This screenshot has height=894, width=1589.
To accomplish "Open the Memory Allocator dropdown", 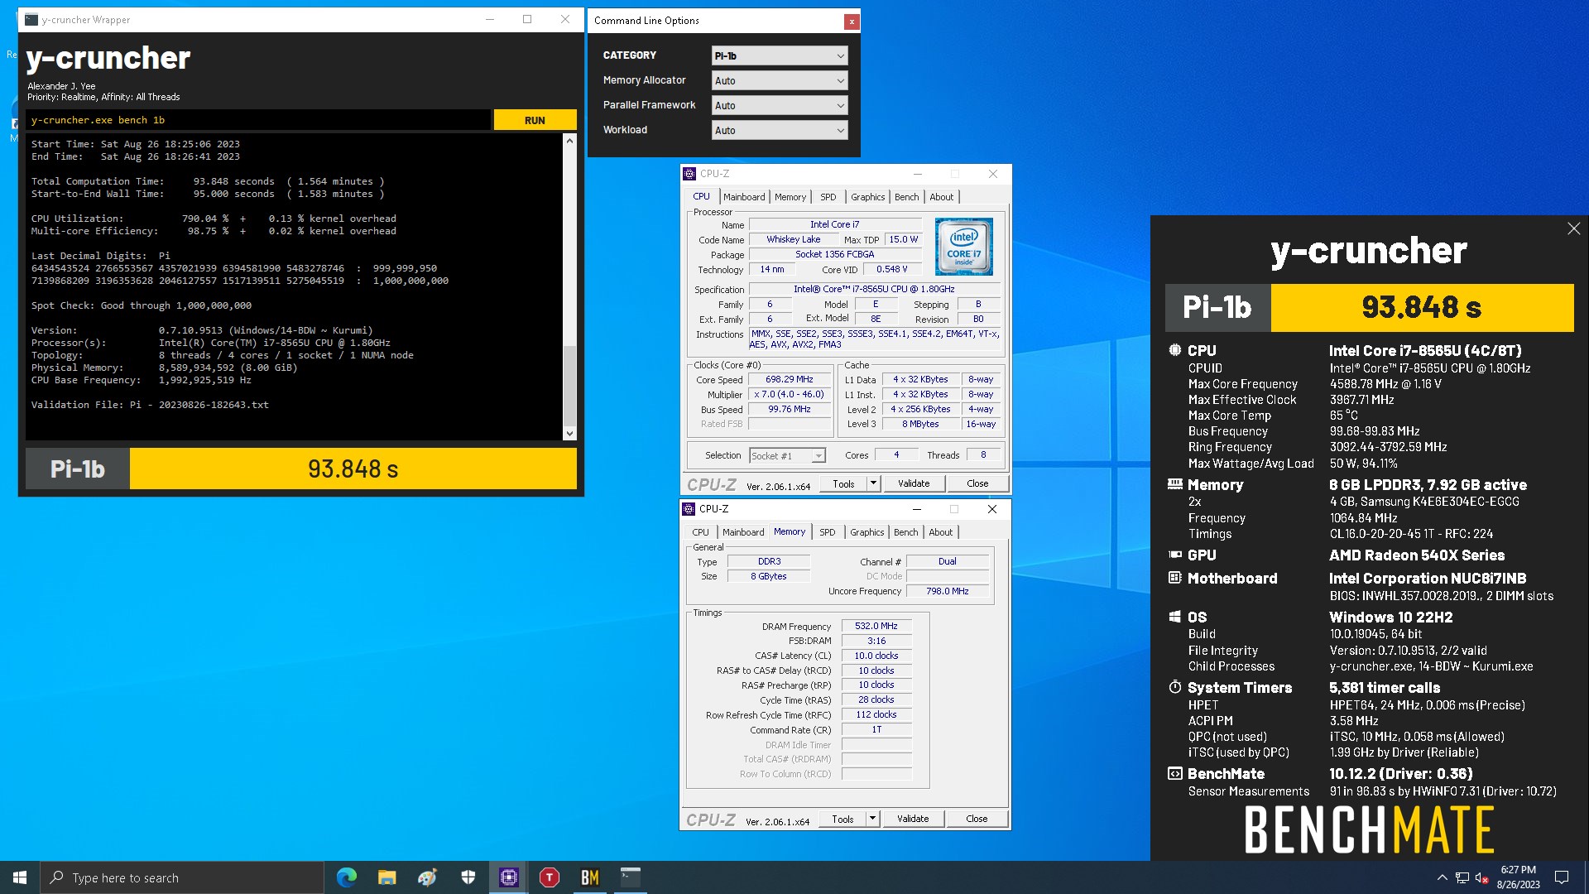I will [779, 80].
